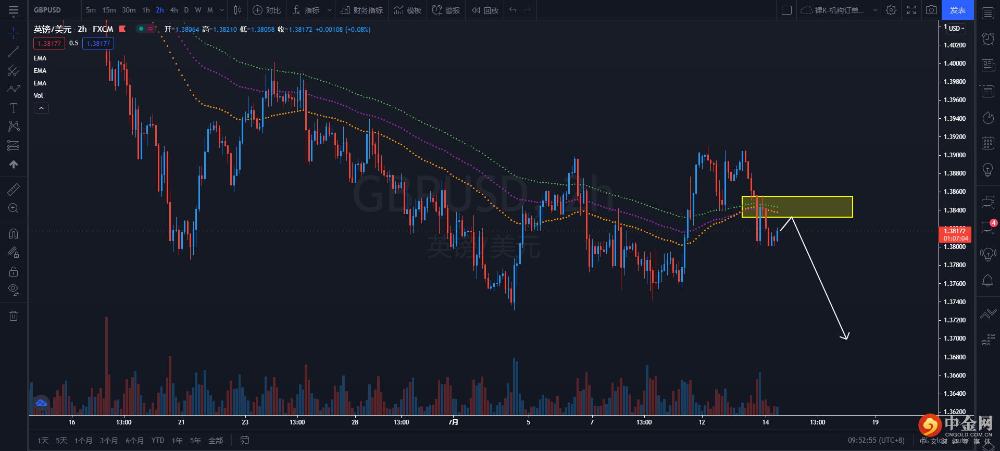Toggle magnet mode on left toolbar
The width and height of the screenshot is (1000, 451).
(14, 234)
